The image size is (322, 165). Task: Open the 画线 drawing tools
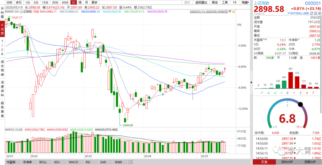point(214,2)
